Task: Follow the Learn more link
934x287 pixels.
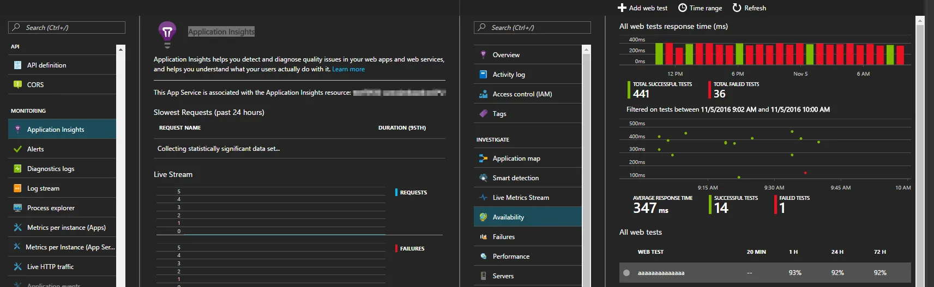Action: pyautogui.click(x=348, y=69)
